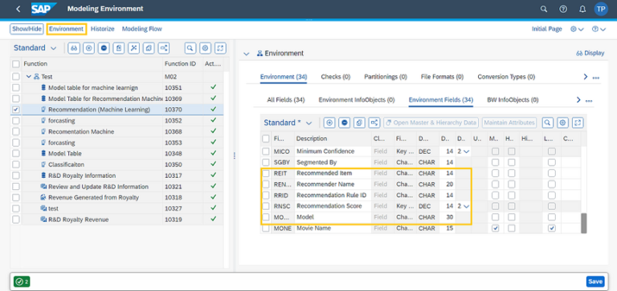Viewport: 617px width, 291px height.
Task: Uncheck the Movie Name M column checkbox
Action: click(496, 228)
